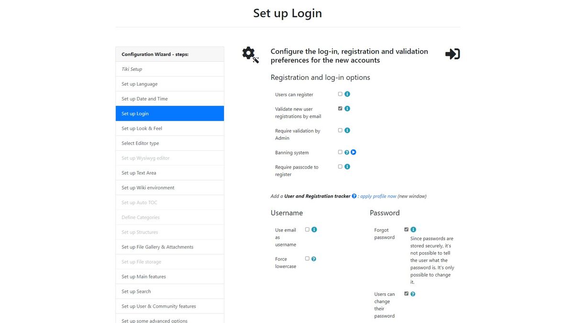Click info icon beside Forgot password

click(413, 229)
